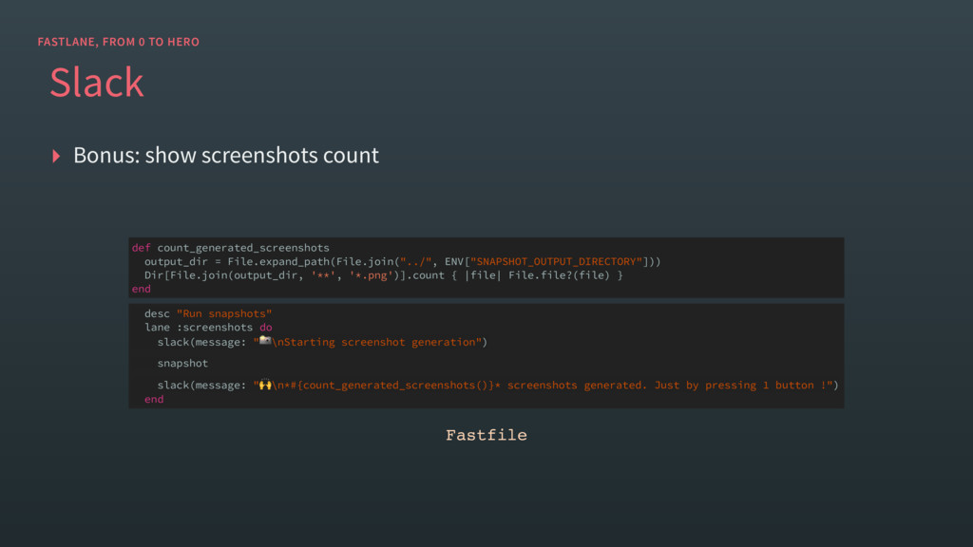Click the 'FASTLANE, FROM 0 TO HERO' header text

coord(119,42)
